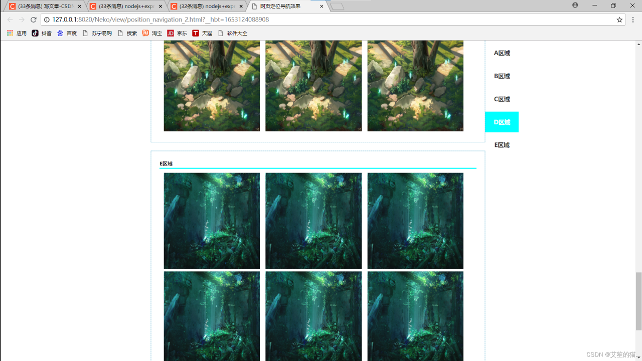Open the last forest-path image above E区域

[x=415, y=86]
